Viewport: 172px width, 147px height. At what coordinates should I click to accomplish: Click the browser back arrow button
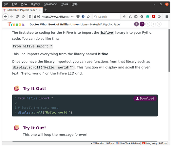coord(5,17)
